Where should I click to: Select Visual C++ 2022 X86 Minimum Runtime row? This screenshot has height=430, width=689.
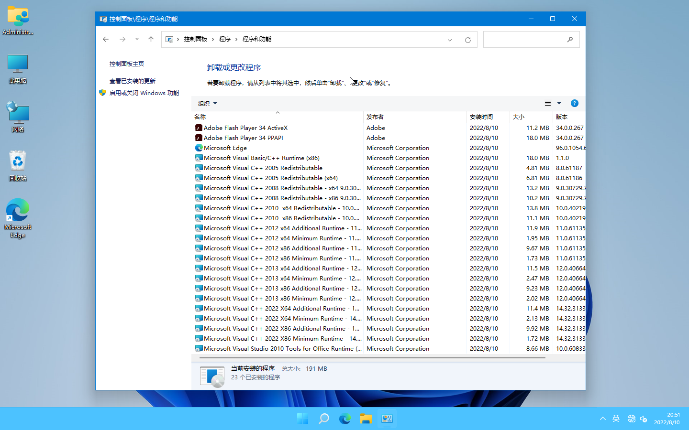[x=389, y=339]
